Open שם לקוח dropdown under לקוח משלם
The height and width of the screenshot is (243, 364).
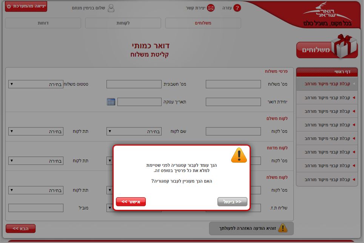134,131
